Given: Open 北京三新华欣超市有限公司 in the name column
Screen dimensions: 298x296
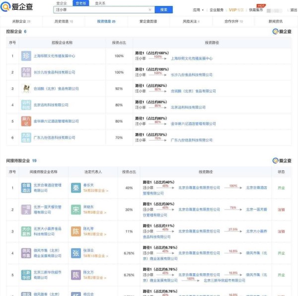Looking at the screenshot, I should tap(48, 275).
